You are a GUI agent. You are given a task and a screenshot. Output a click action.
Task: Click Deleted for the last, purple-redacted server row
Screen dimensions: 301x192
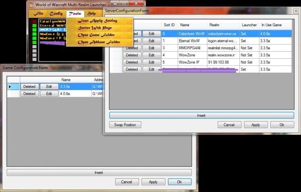point(132,69)
